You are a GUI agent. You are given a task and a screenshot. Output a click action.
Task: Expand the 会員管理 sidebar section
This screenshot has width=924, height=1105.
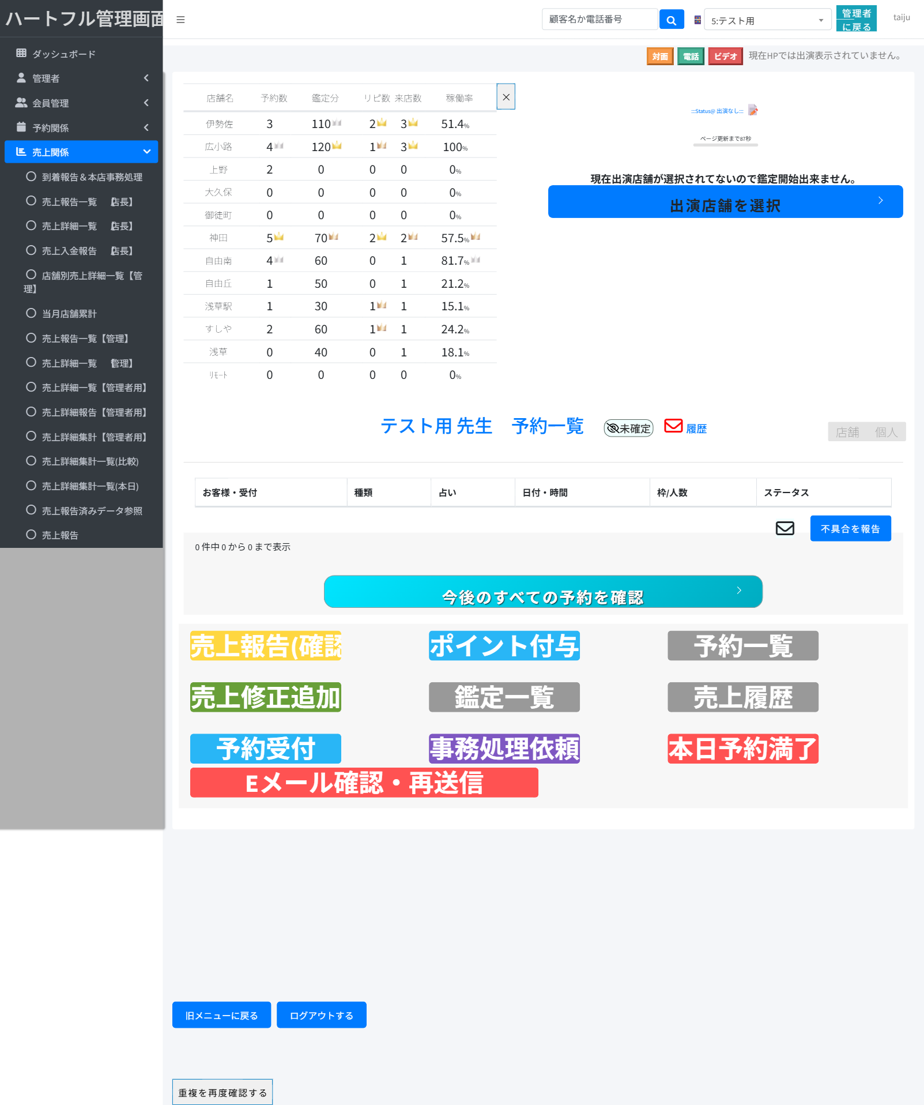pos(81,103)
